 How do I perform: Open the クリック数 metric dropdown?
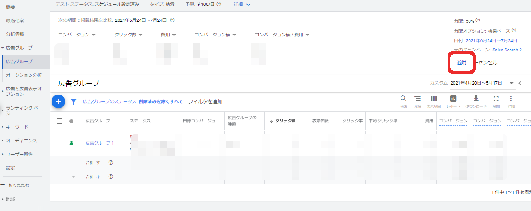[x=129, y=35]
